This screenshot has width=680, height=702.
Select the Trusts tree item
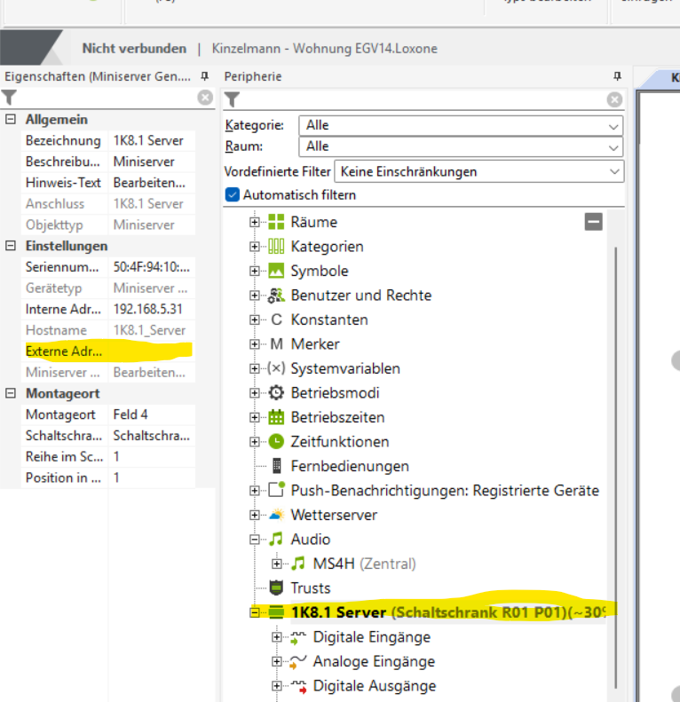click(310, 588)
